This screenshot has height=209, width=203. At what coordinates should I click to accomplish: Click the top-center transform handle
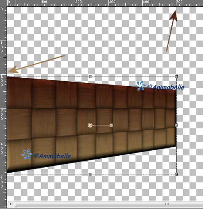tap(90, 76)
